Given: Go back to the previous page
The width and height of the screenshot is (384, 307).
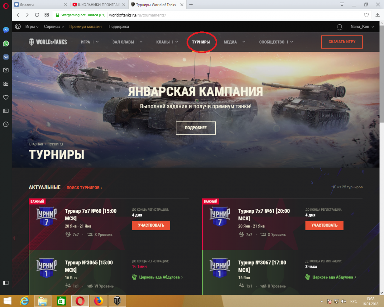Looking at the screenshot, I should click(18, 15).
